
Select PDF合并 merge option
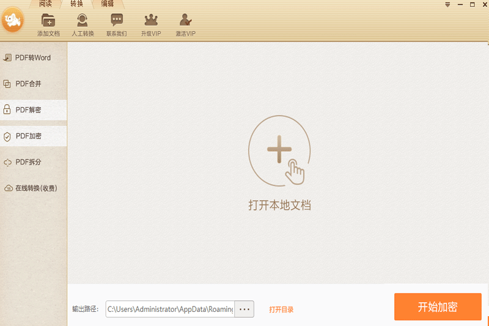tap(33, 84)
